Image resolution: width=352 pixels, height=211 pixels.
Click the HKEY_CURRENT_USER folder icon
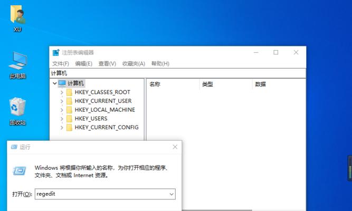click(69, 101)
